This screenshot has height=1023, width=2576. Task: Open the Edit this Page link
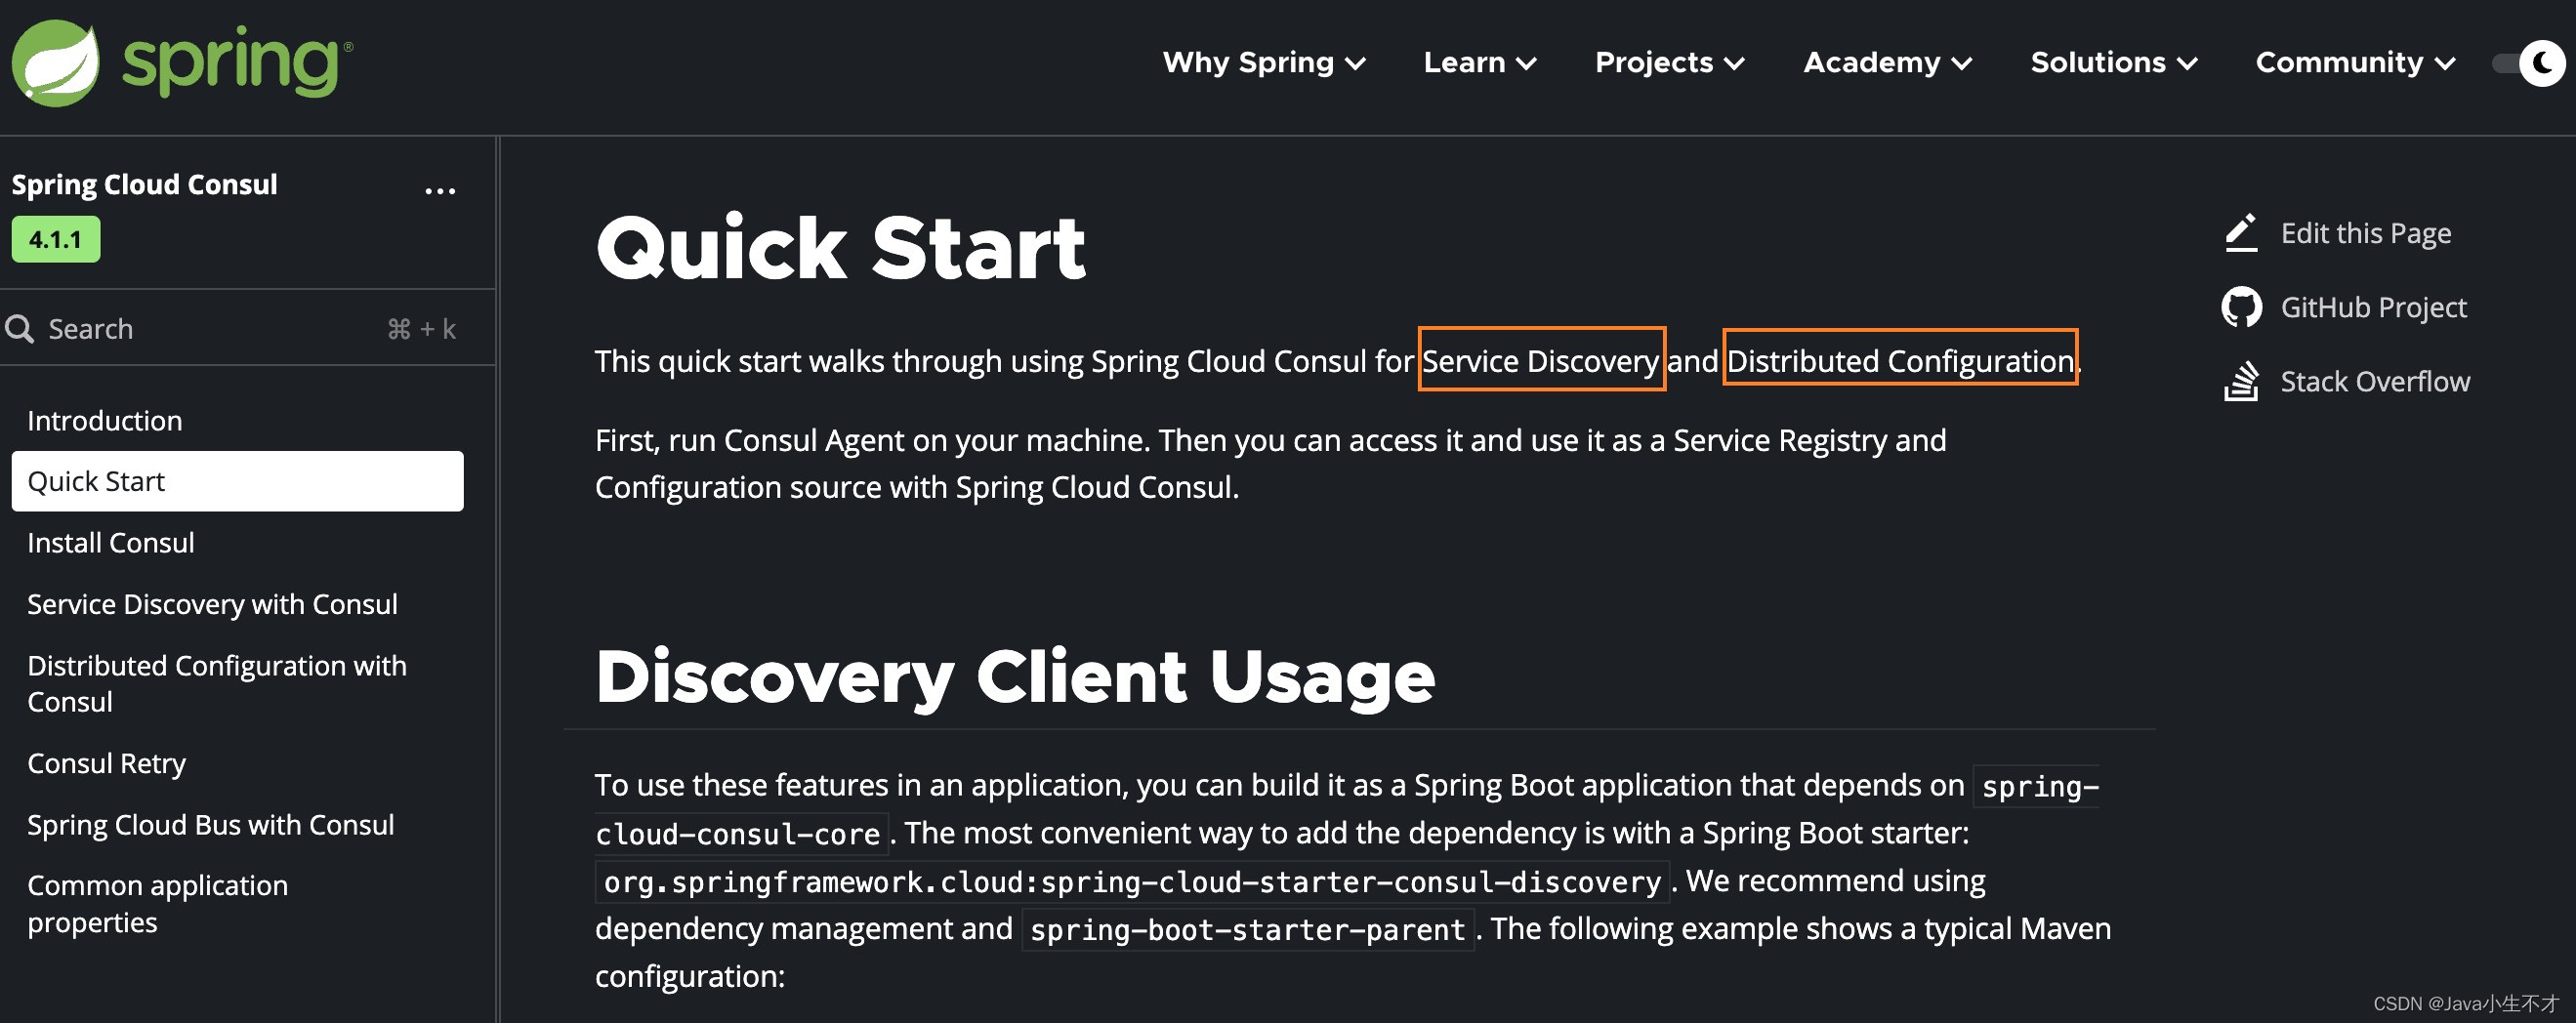point(2366,233)
